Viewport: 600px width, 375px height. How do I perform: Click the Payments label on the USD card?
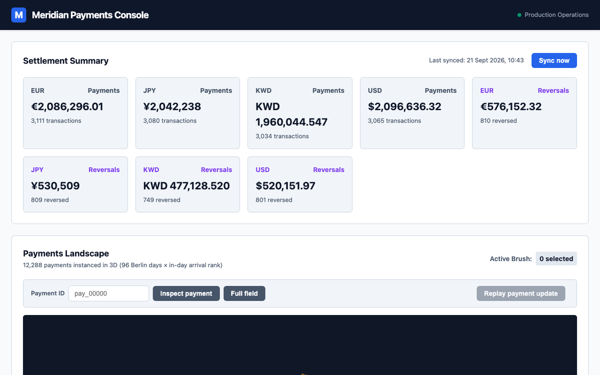pyautogui.click(x=440, y=90)
